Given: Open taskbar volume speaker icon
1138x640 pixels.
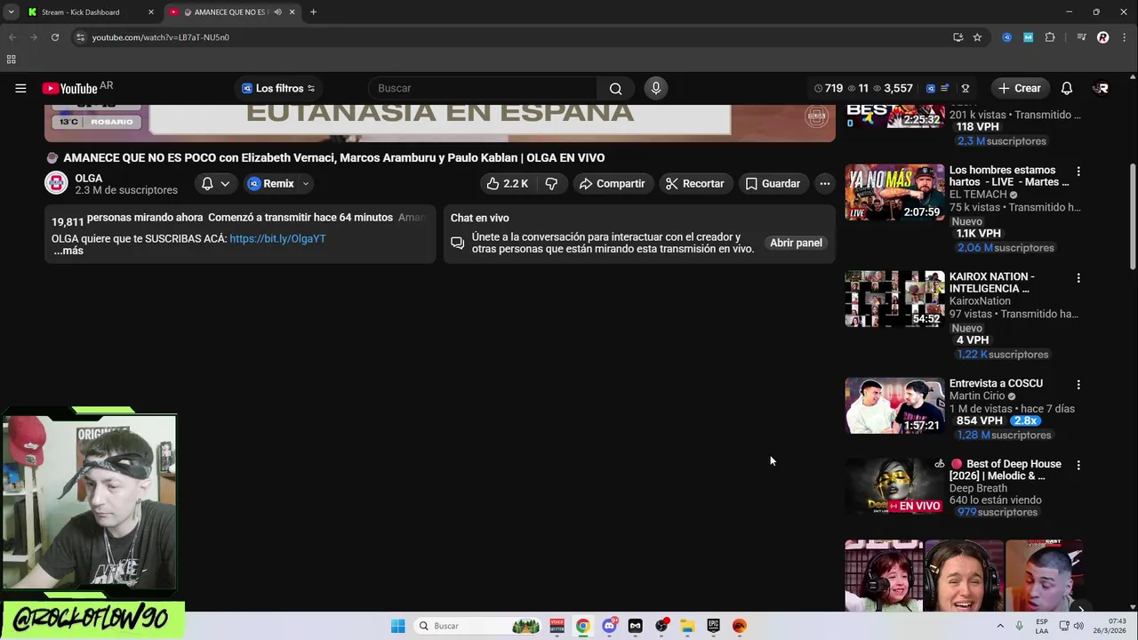Looking at the screenshot, I should point(1078,626).
